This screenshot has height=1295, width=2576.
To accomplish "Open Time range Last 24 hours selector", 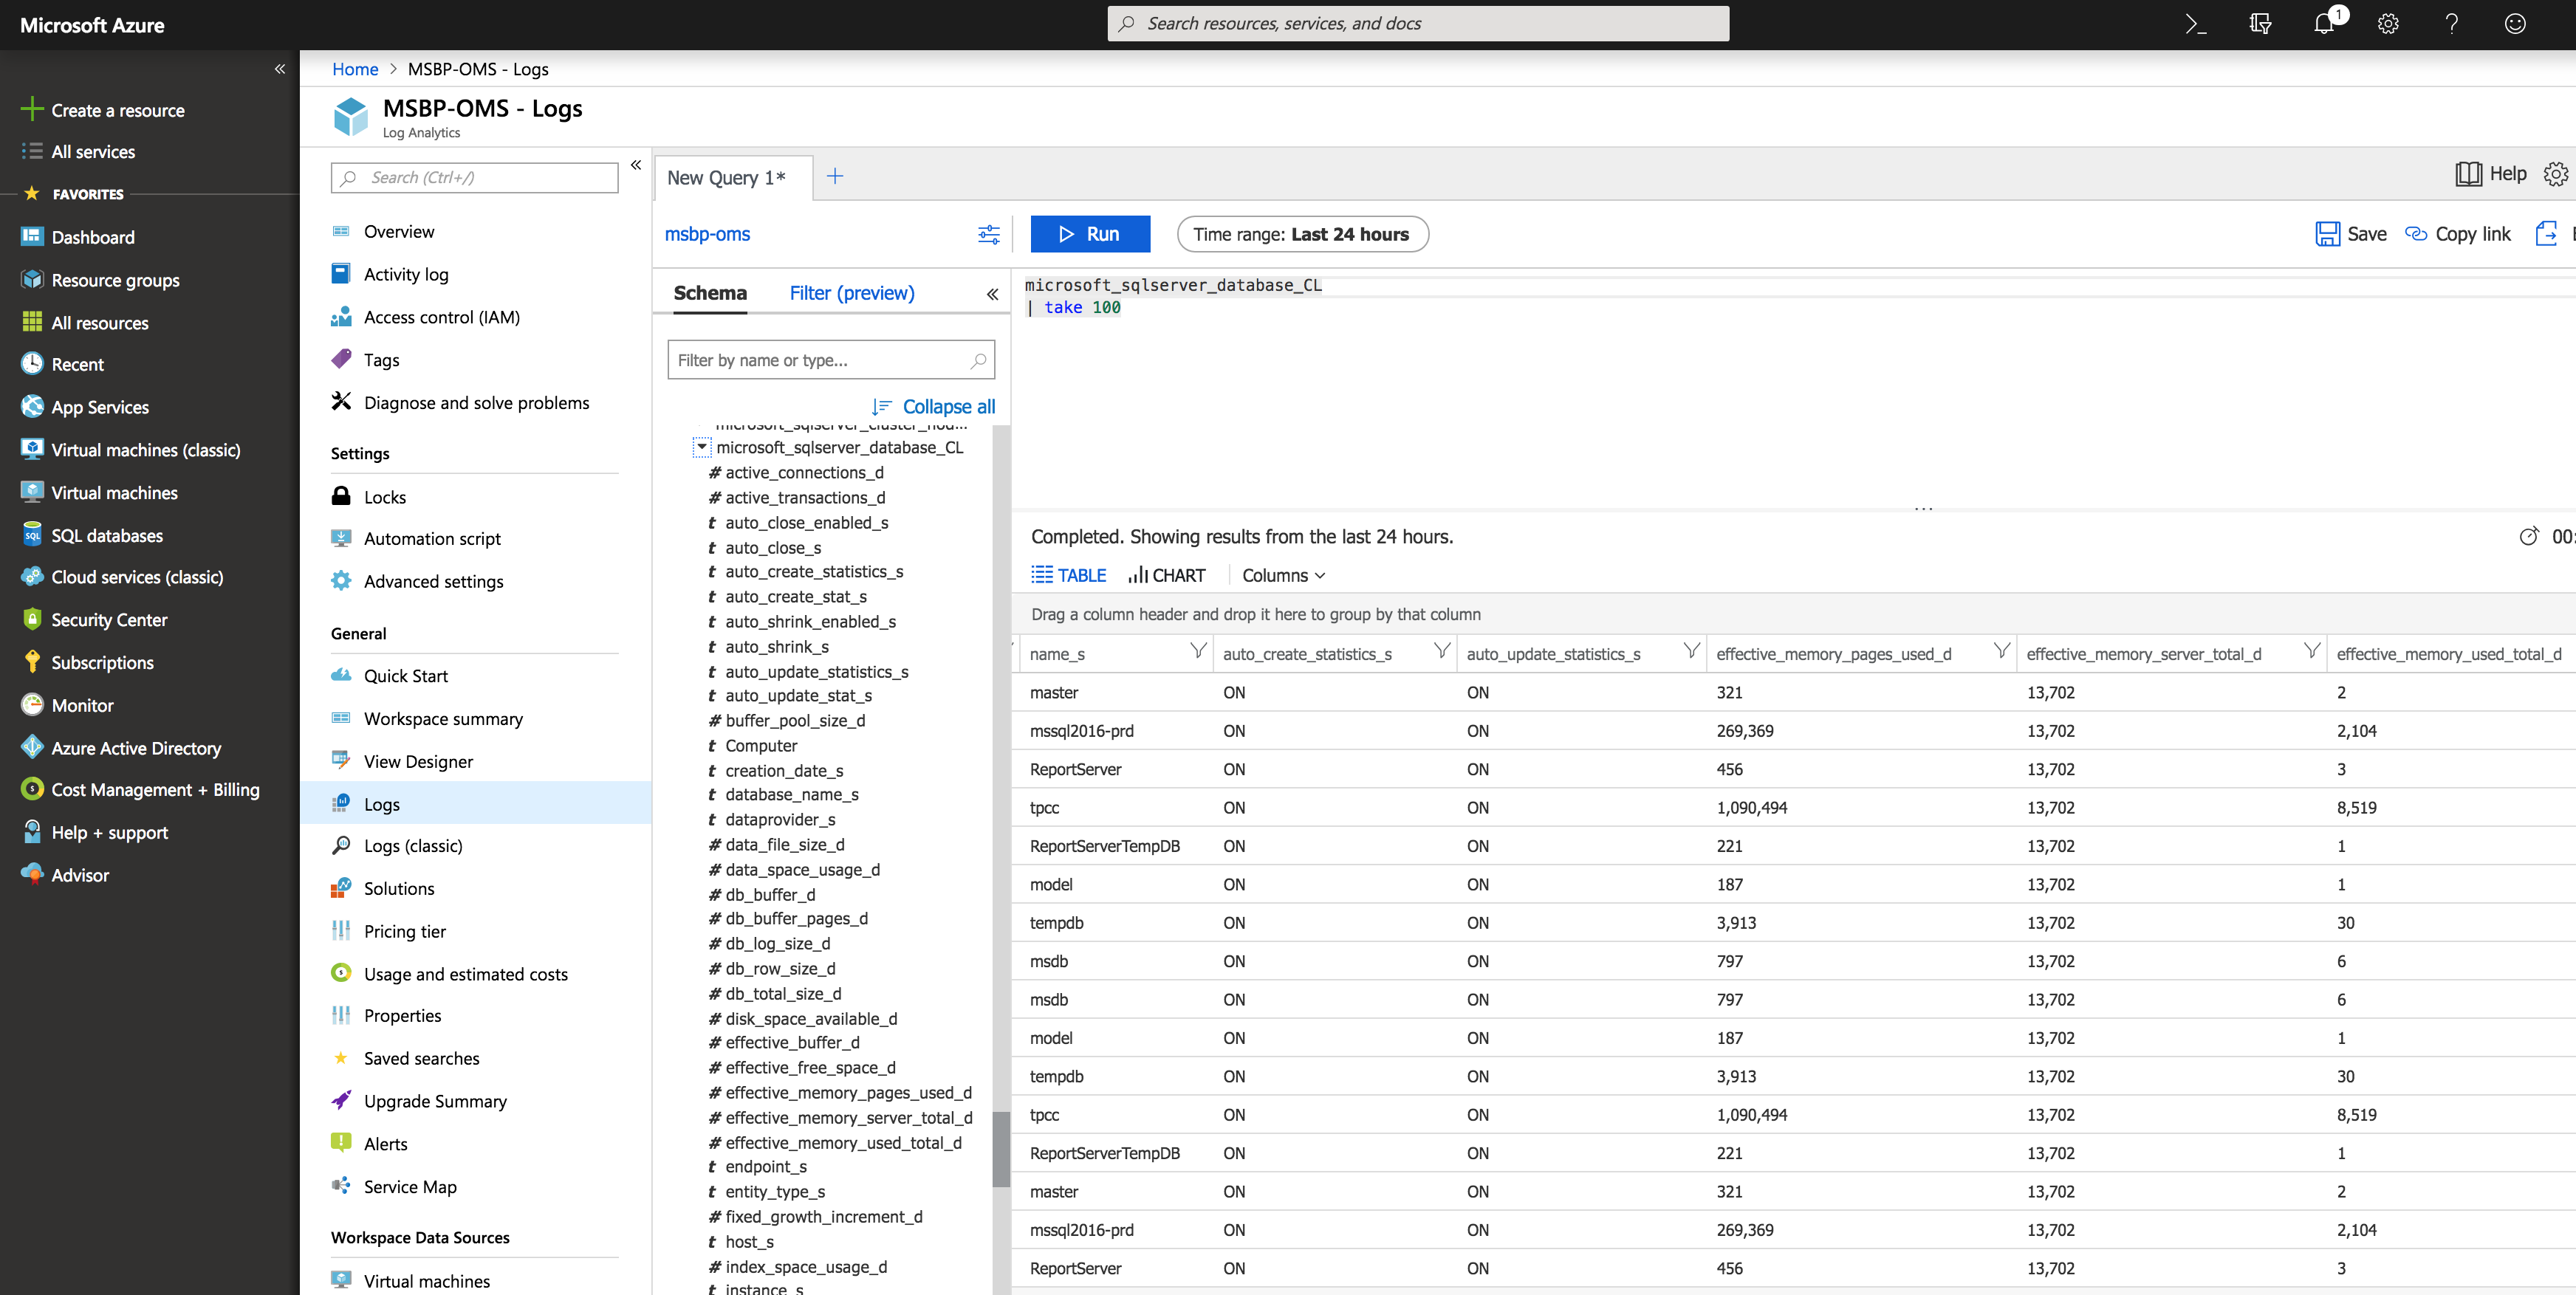I will (1302, 234).
